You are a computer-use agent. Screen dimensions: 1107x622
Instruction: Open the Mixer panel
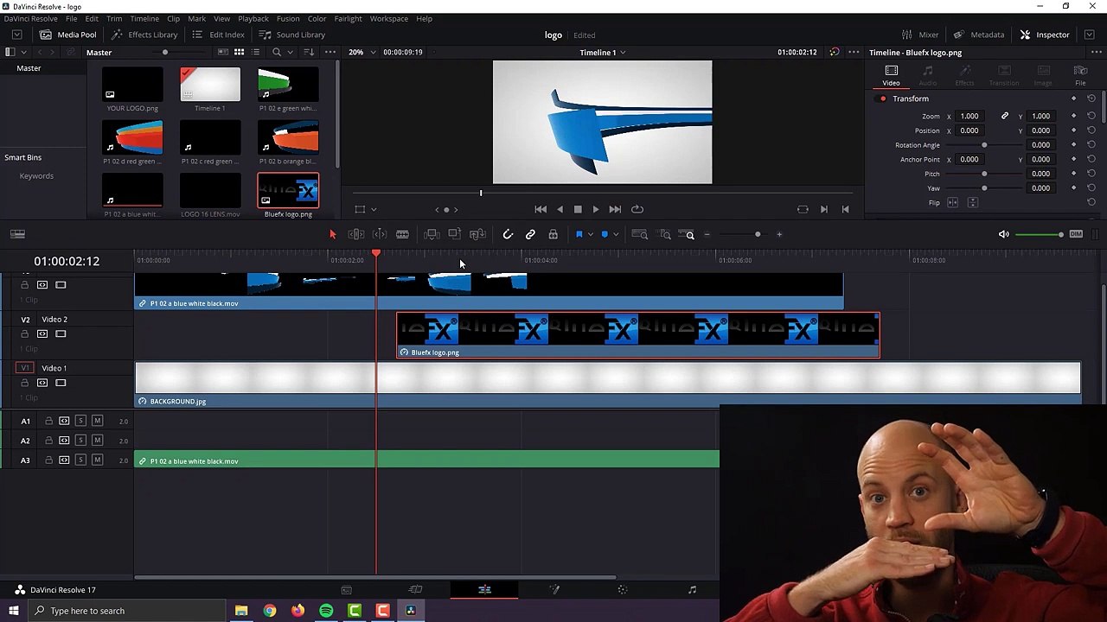[x=920, y=35]
